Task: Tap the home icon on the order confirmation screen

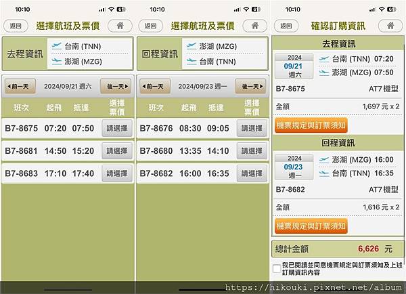Action: pyautogui.click(x=390, y=26)
